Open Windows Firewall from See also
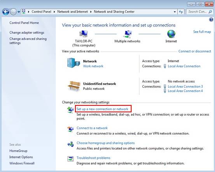Image resolution: width=215 pixels, height=172 pixels. tap(22, 163)
